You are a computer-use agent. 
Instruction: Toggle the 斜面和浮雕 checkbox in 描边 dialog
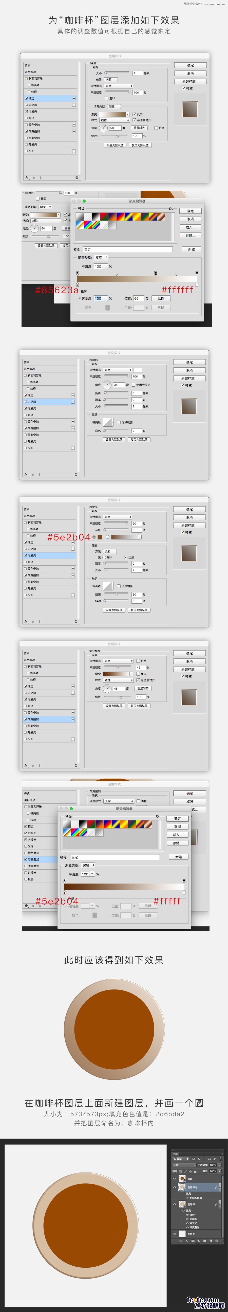click(x=26, y=78)
